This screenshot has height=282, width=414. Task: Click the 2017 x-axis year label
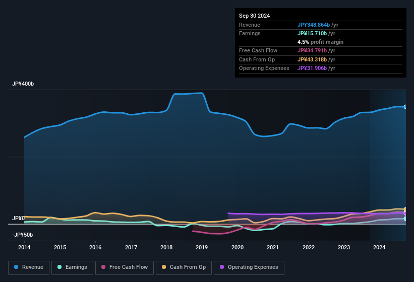[131, 247]
